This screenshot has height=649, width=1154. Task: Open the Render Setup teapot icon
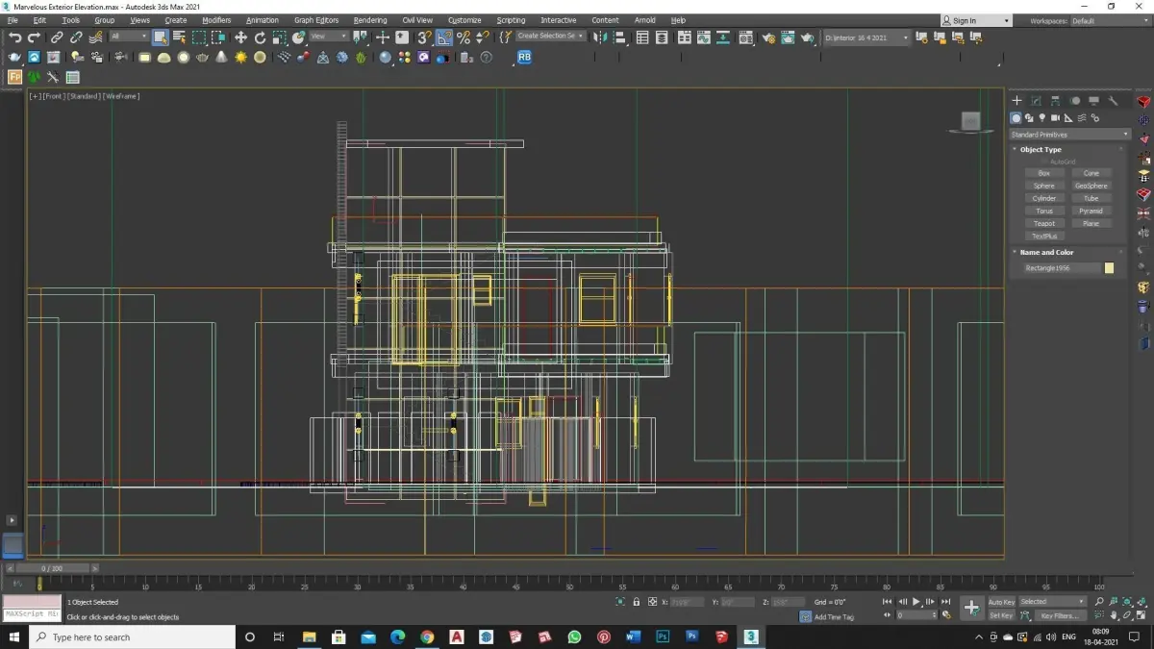[x=768, y=37]
